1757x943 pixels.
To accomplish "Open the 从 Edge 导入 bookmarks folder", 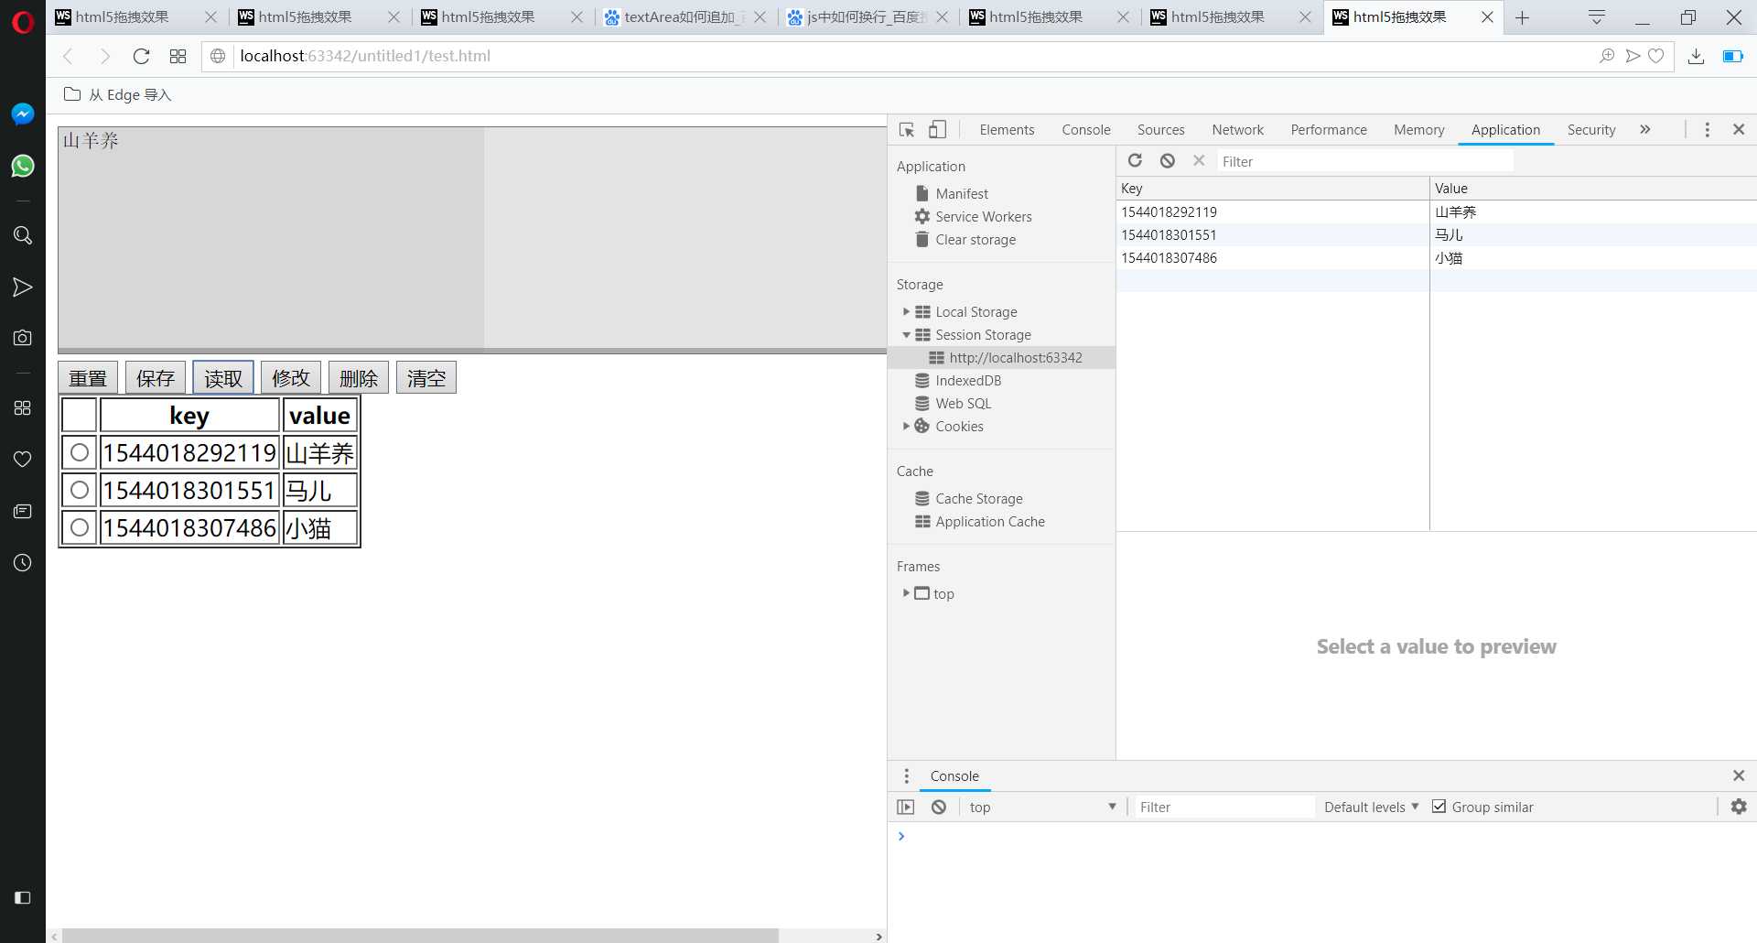I will (x=118, y=95).
